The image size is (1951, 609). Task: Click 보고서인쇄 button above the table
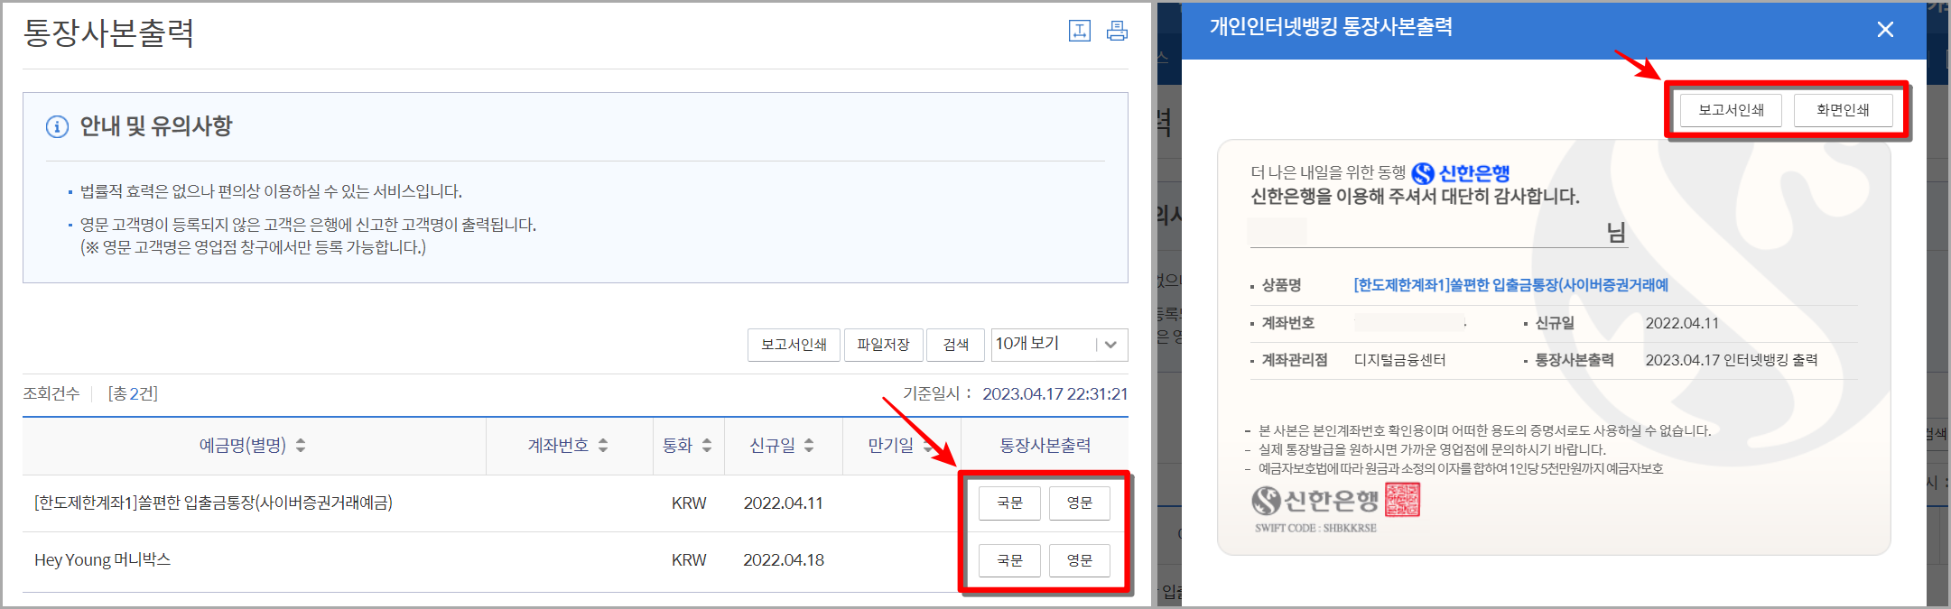(x=794, y=345)
